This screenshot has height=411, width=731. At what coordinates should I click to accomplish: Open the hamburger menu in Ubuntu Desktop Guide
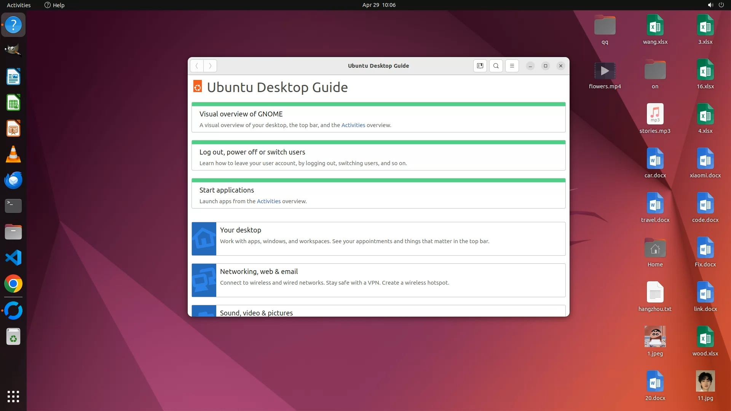coord(512,66)
